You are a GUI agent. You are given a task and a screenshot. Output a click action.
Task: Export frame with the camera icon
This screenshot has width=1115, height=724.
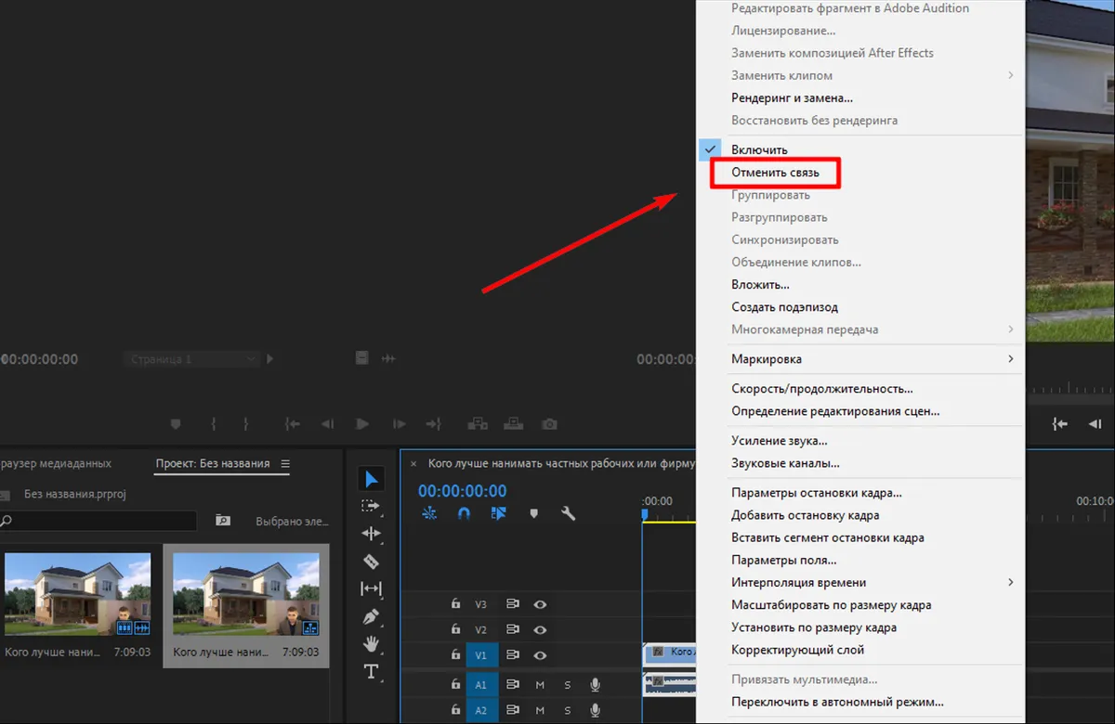point(550,424)
